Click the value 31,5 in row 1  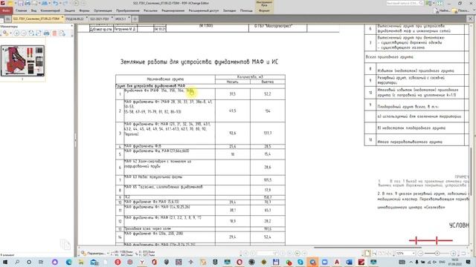[233, 94]
